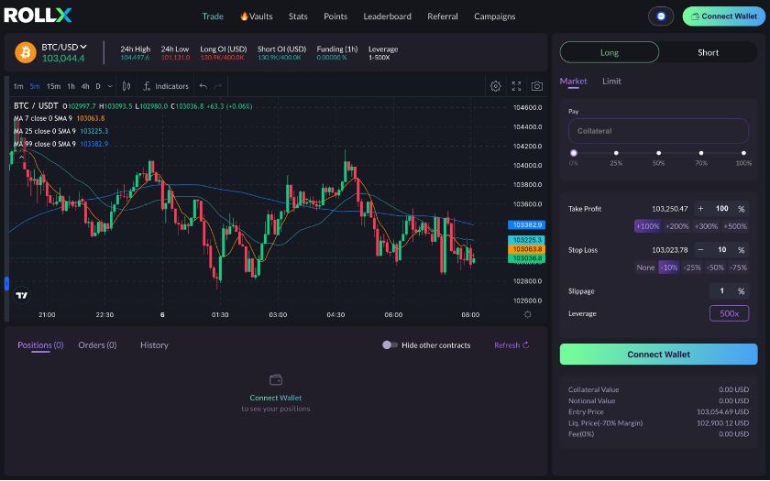
Task: Click the Take Profit percent value 100
Action: [722, 209]
